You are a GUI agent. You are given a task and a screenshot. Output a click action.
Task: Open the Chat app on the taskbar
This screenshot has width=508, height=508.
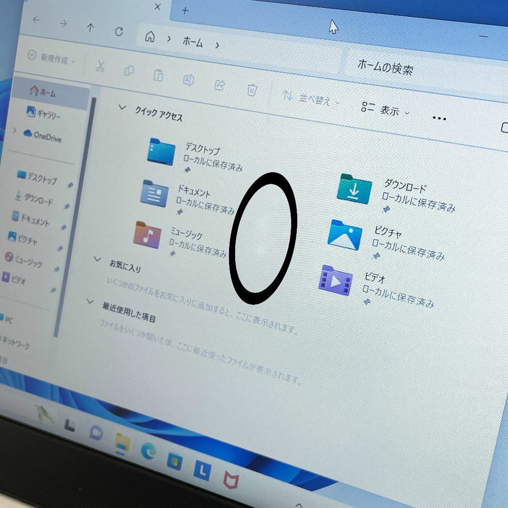click(x=96, y=432)
